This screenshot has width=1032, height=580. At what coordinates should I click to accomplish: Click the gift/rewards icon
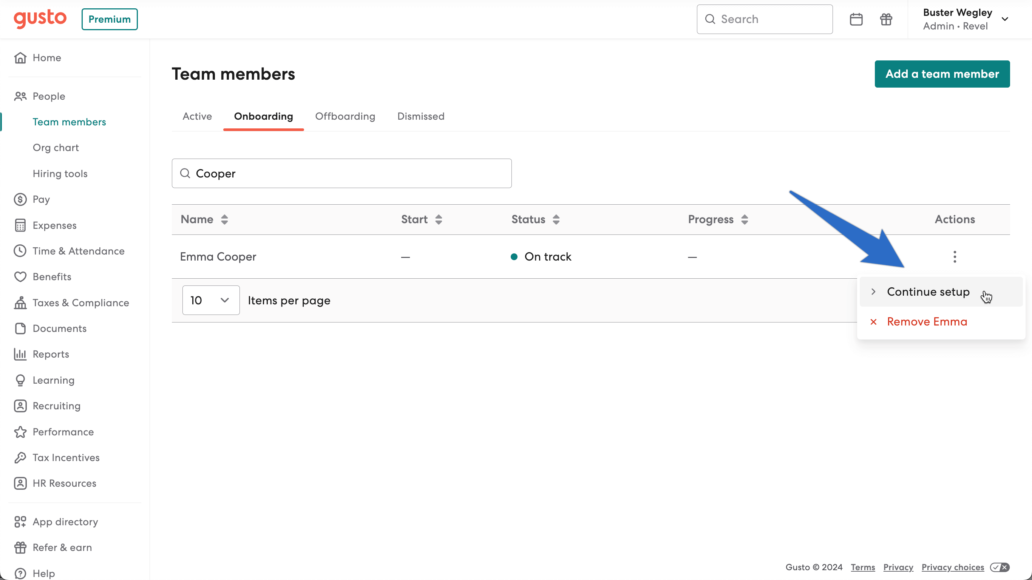886,19
